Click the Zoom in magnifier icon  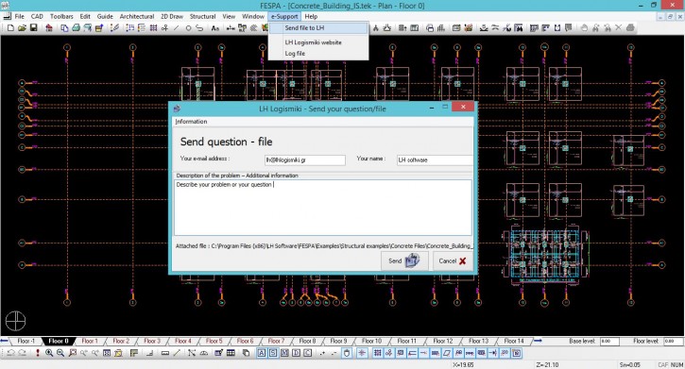coord(49,353)
